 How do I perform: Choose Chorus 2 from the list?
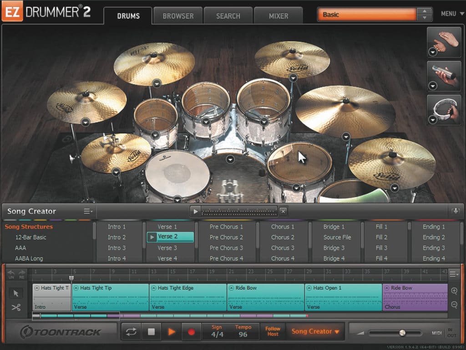point(282,237)
